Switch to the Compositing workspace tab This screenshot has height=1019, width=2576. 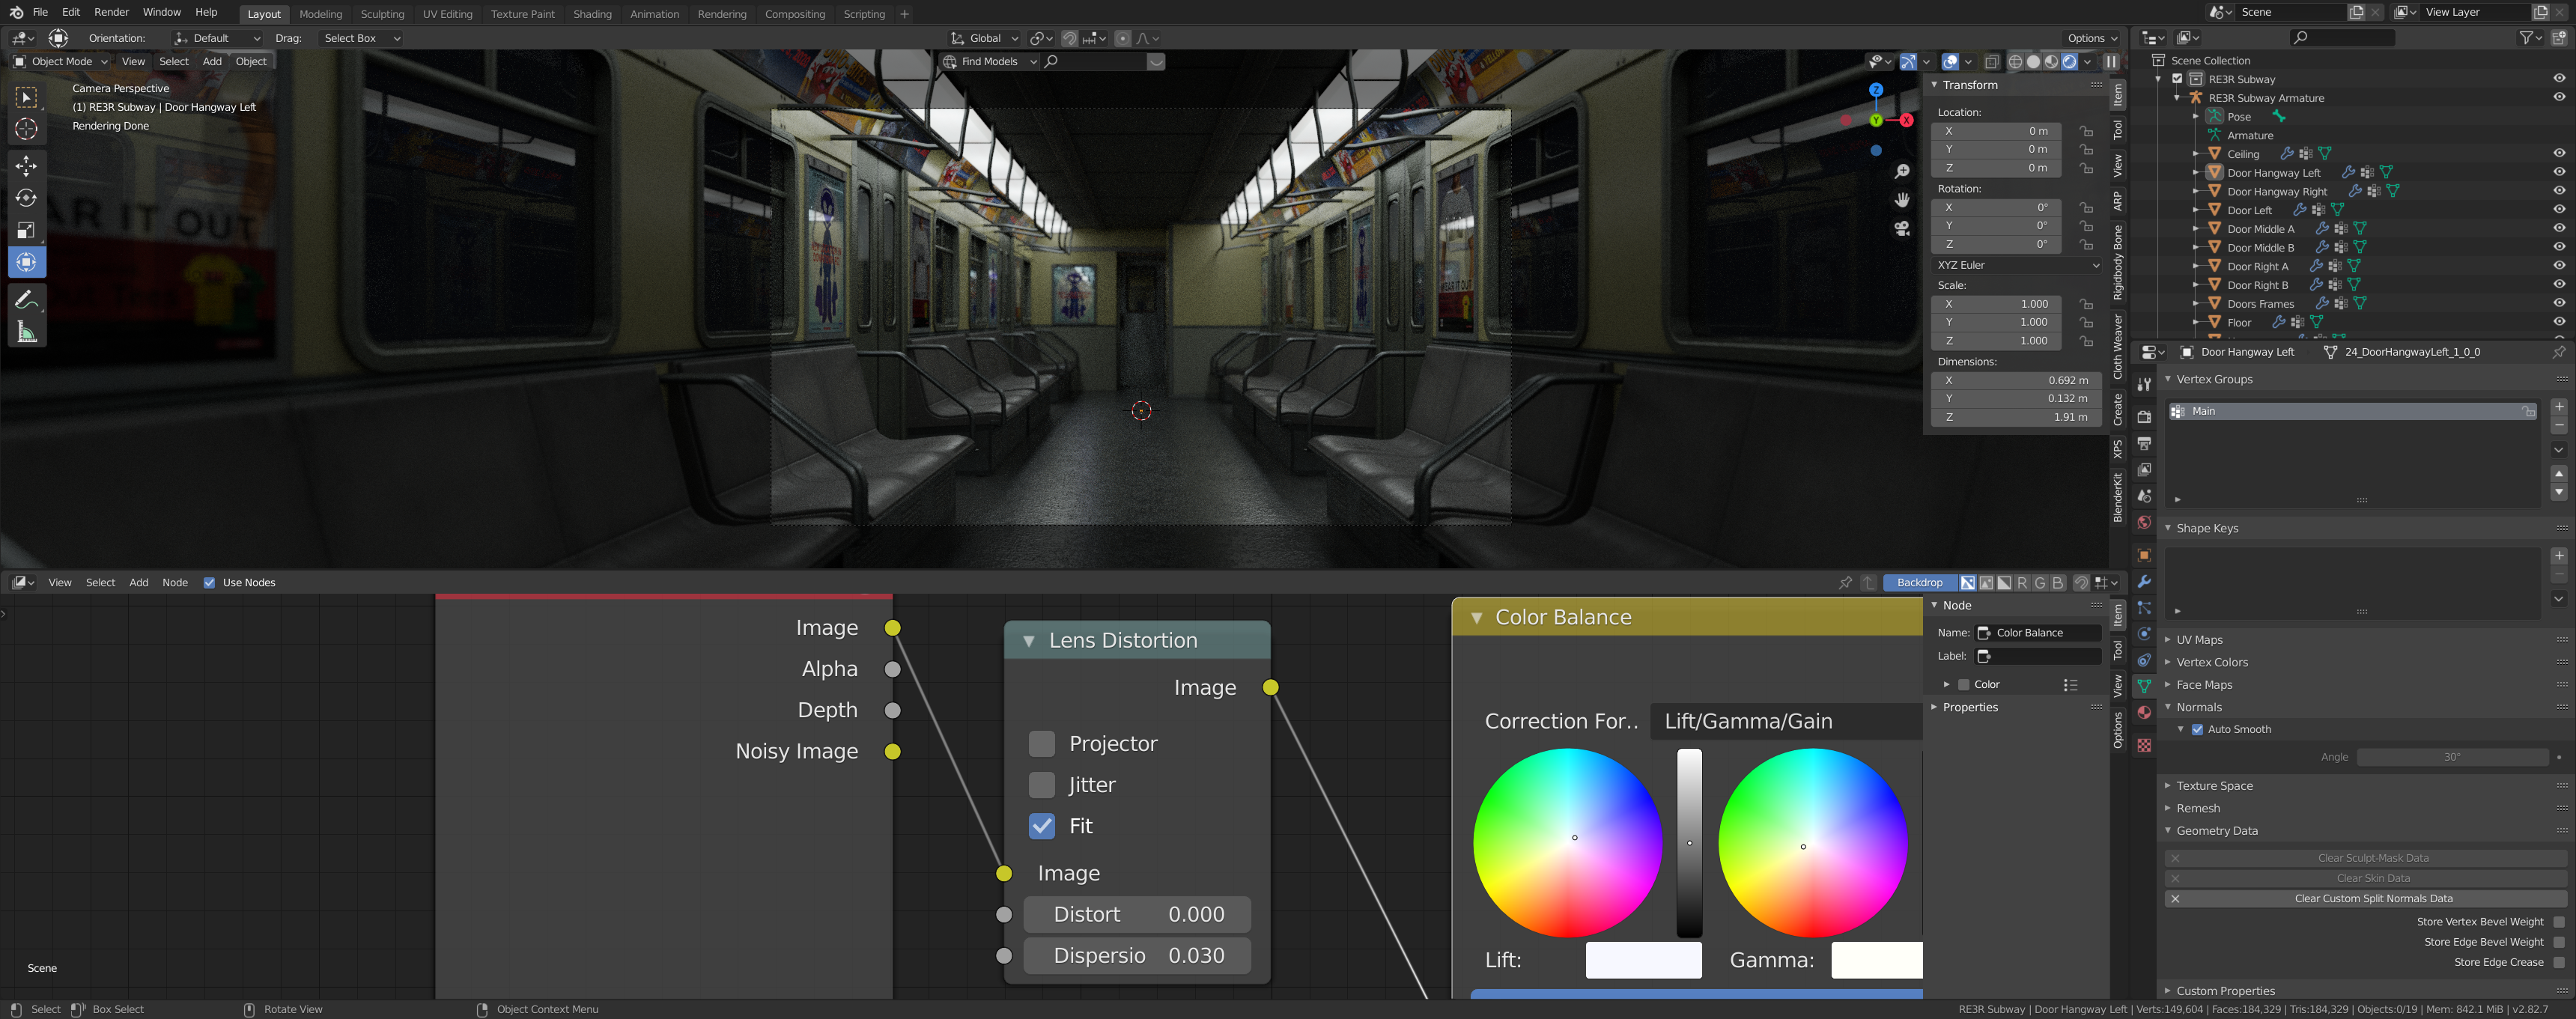click(794, 14)
